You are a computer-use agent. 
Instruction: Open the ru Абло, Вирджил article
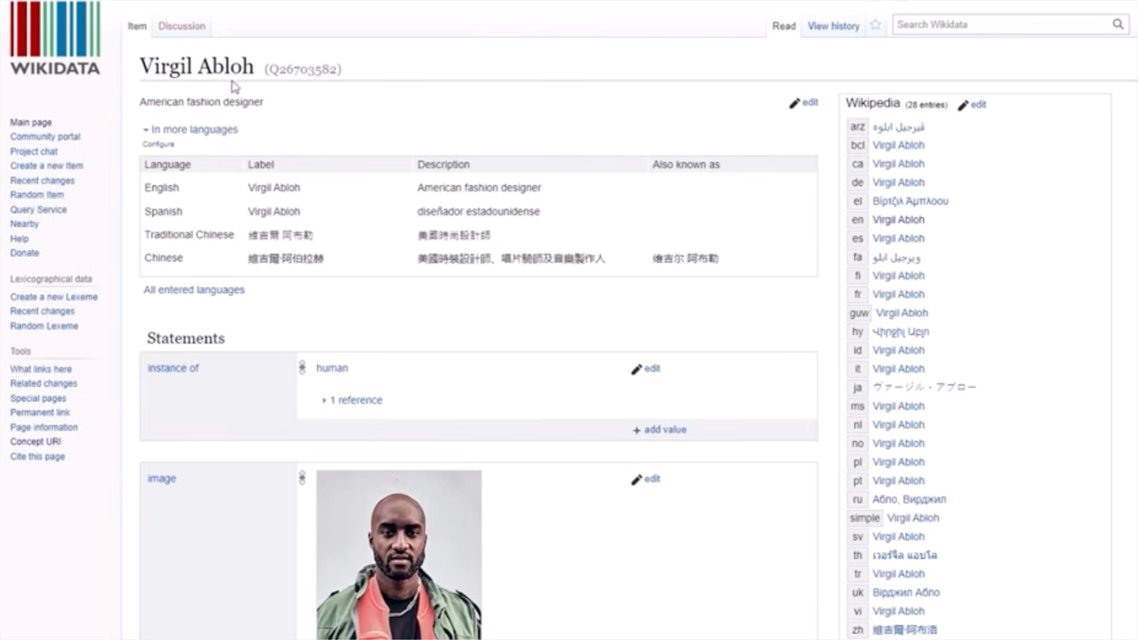[x=909, y=500]
